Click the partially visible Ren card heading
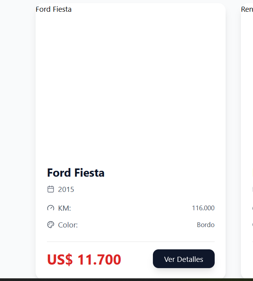This screenshot has width=253, height=281. click(x=247, y=9)
